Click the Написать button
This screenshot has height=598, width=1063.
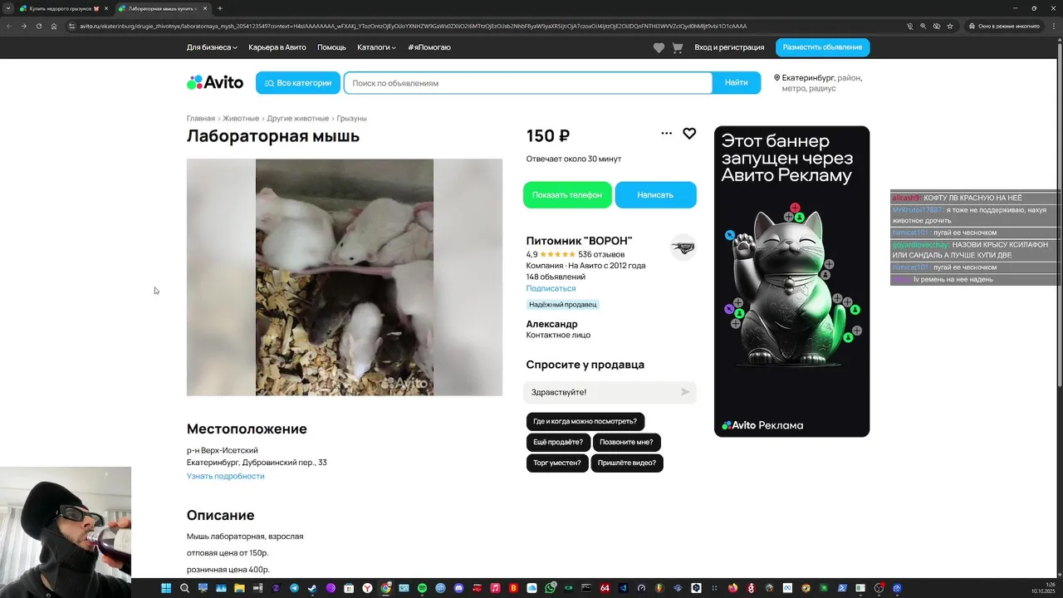[x=655, y=194]
